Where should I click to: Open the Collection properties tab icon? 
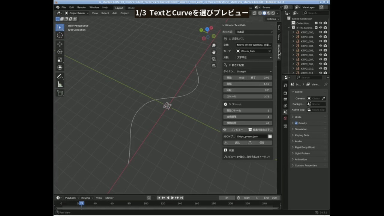(285, 126)
